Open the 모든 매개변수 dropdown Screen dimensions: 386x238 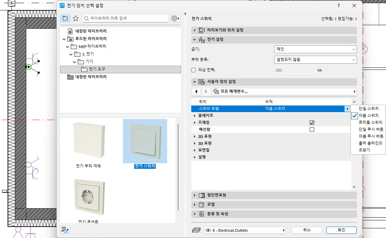click(284, 92)
